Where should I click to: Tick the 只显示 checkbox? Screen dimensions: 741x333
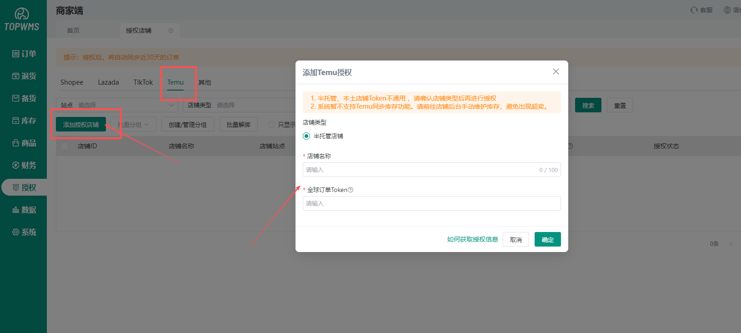[x=271, y=125]
